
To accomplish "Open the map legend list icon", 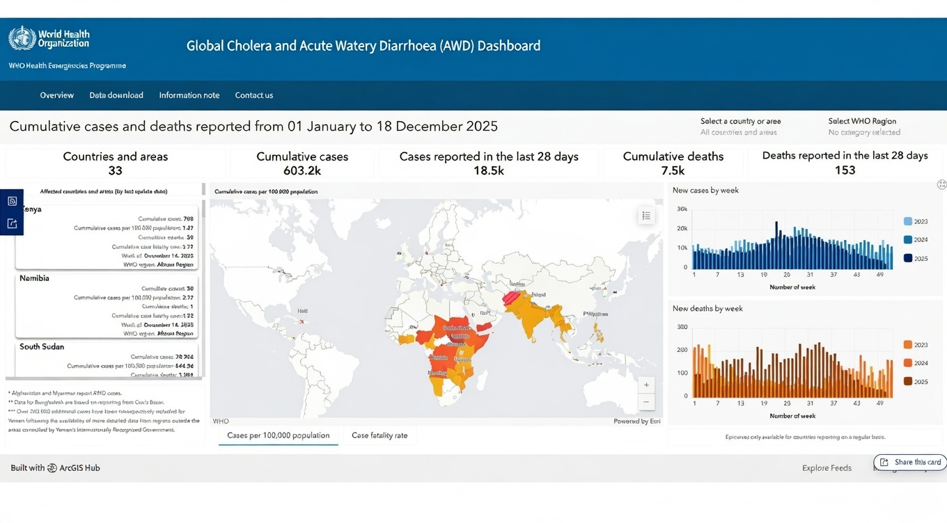I will (x=646, y=216).
